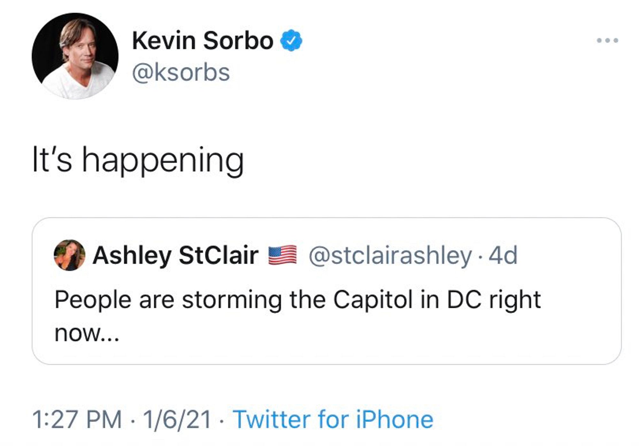The image size is (639, 446).
Task: Click the 1:27 PM time
Action: tap(77, 419)
